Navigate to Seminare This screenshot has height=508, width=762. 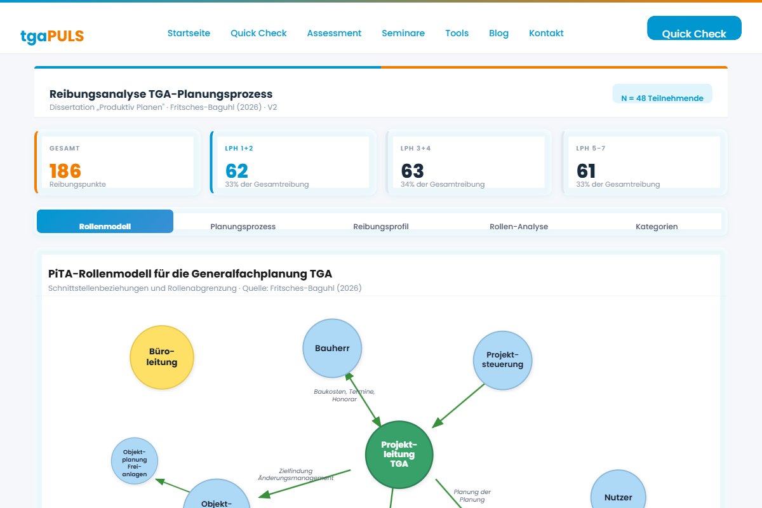click(403, 33)
